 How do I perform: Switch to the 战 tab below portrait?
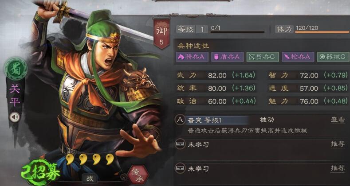90,178
